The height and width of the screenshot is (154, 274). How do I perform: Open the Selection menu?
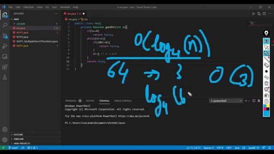29,7
